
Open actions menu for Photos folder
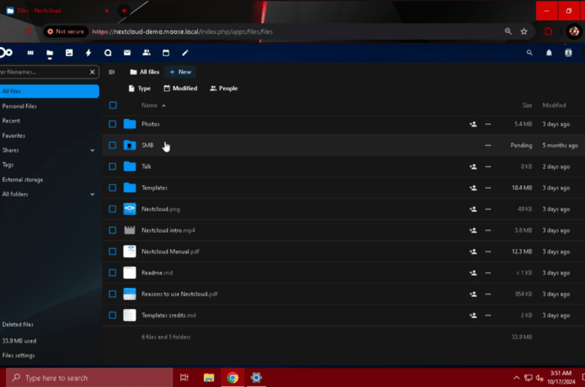pos(488,124)
